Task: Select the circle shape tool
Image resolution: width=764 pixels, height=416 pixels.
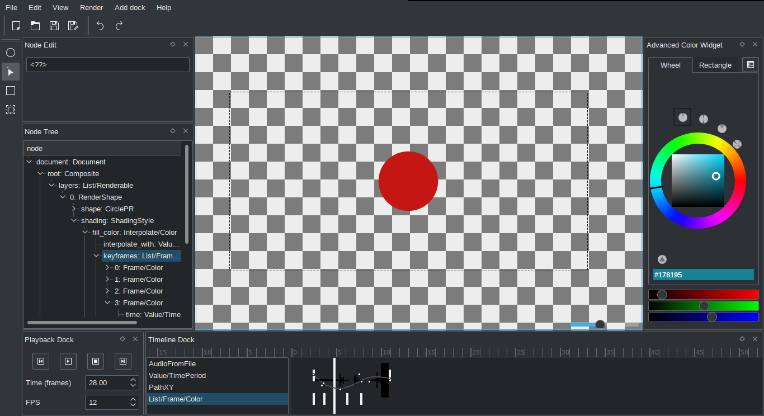Action: [x=11, y=53]
